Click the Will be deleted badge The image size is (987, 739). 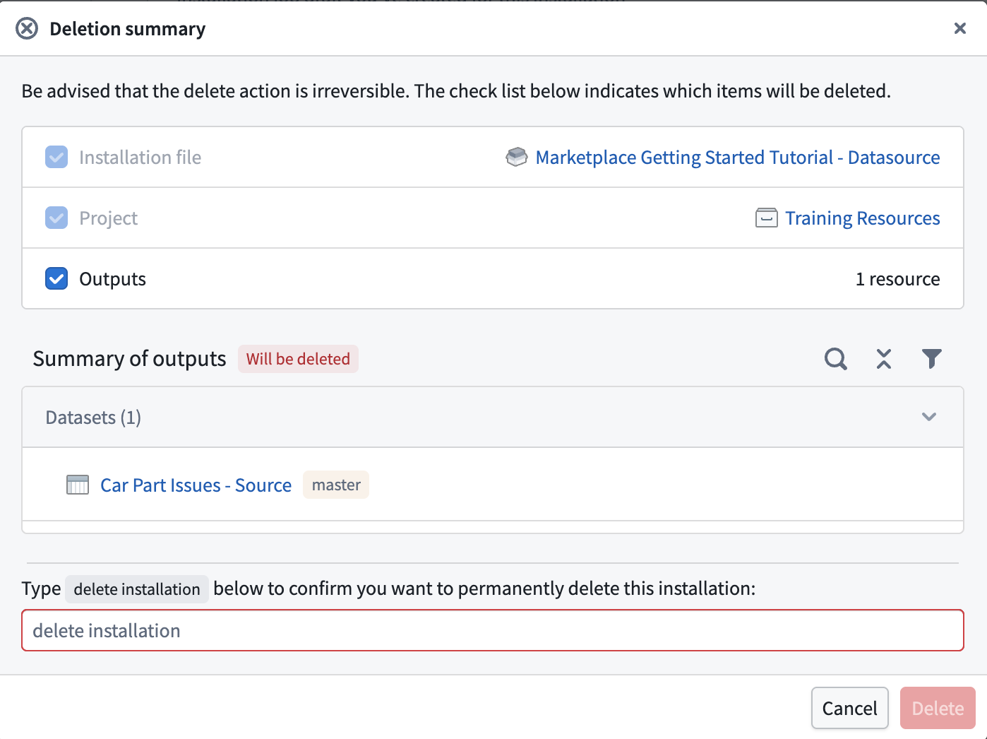[x=298, y=359]
